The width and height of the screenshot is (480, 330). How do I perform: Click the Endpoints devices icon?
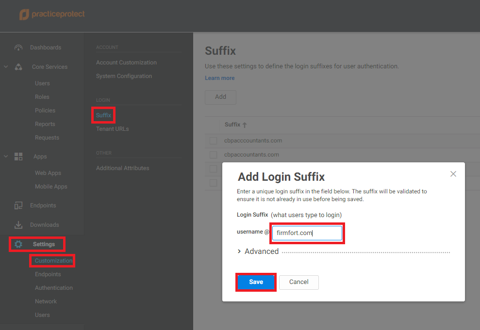point(18,205)
